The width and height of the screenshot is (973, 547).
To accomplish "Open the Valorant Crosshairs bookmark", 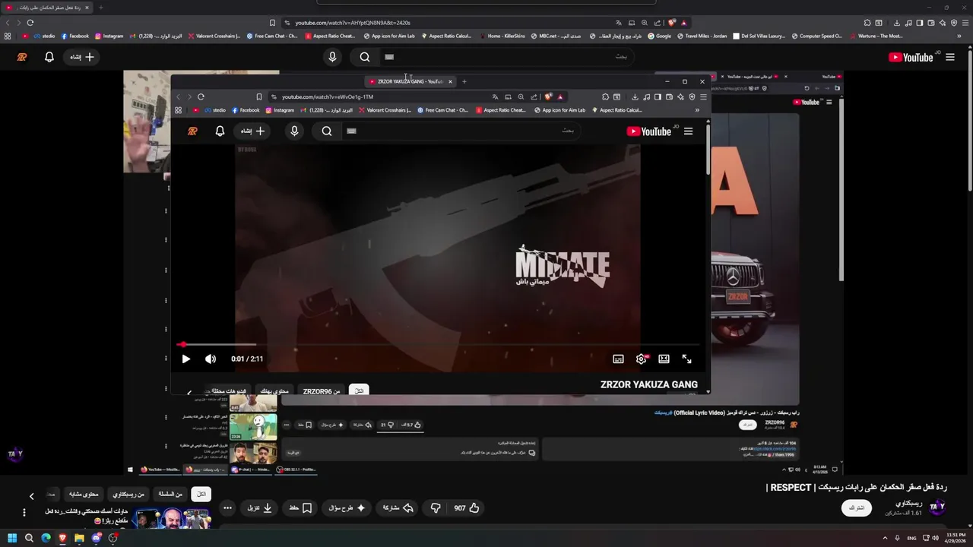I will 214,36.
